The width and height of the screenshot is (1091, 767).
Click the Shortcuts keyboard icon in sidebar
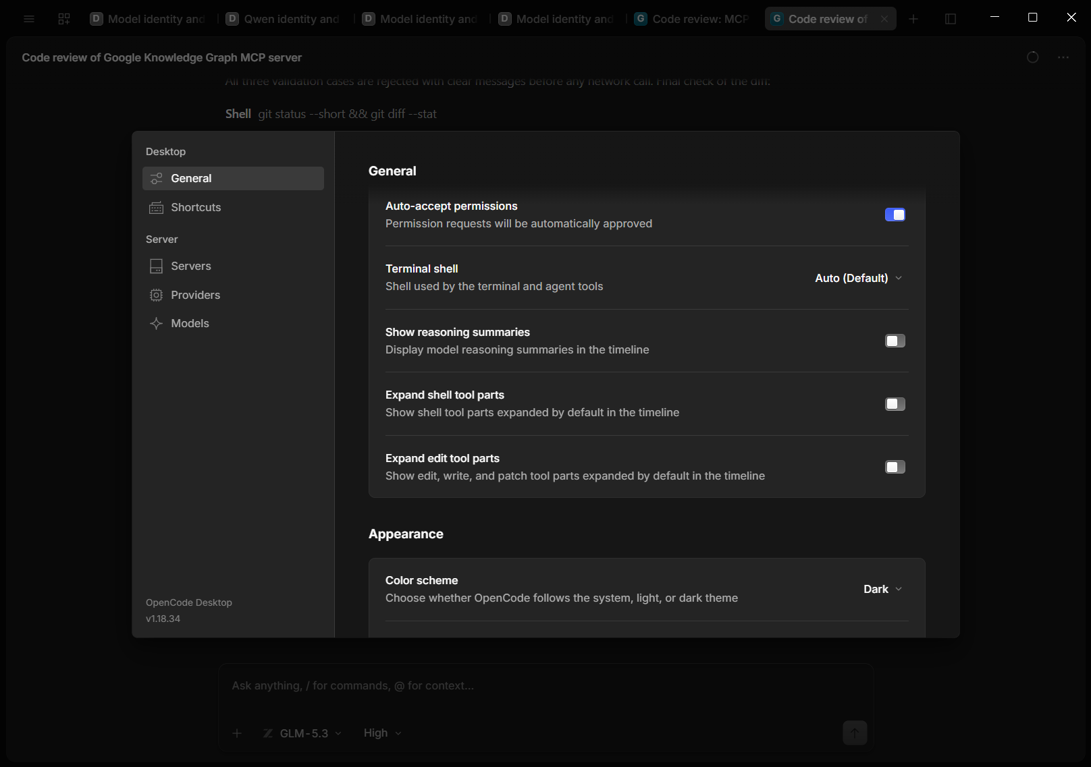click(x=156, y=208)
